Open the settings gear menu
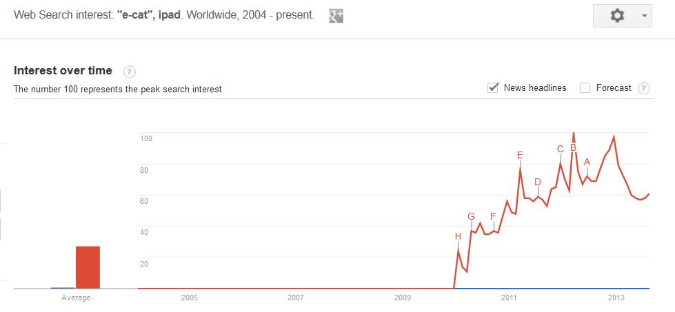Screen dimensions: 675x312 (x=617, y=16)
